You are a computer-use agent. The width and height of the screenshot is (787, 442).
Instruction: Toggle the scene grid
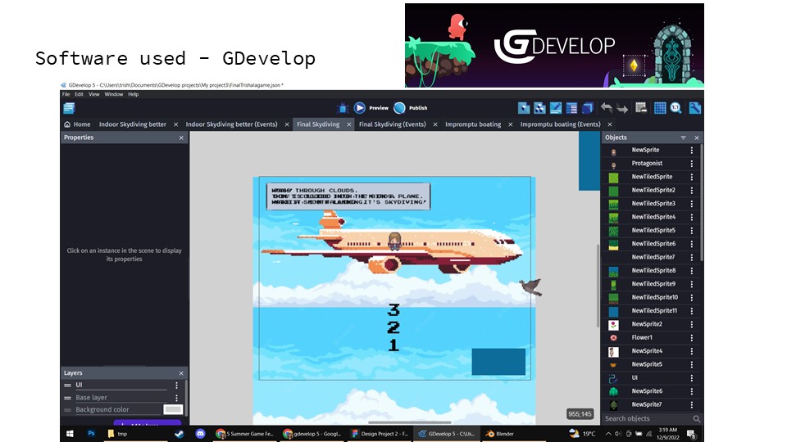coord(660,108)
